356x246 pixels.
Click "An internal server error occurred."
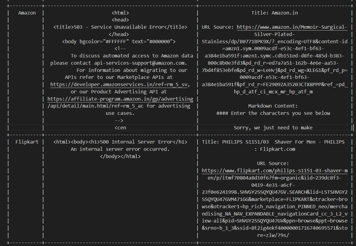coord(120,149)
